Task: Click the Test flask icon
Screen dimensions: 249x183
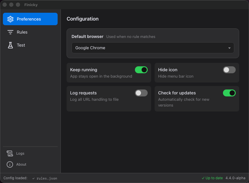Action: (10, 45)
